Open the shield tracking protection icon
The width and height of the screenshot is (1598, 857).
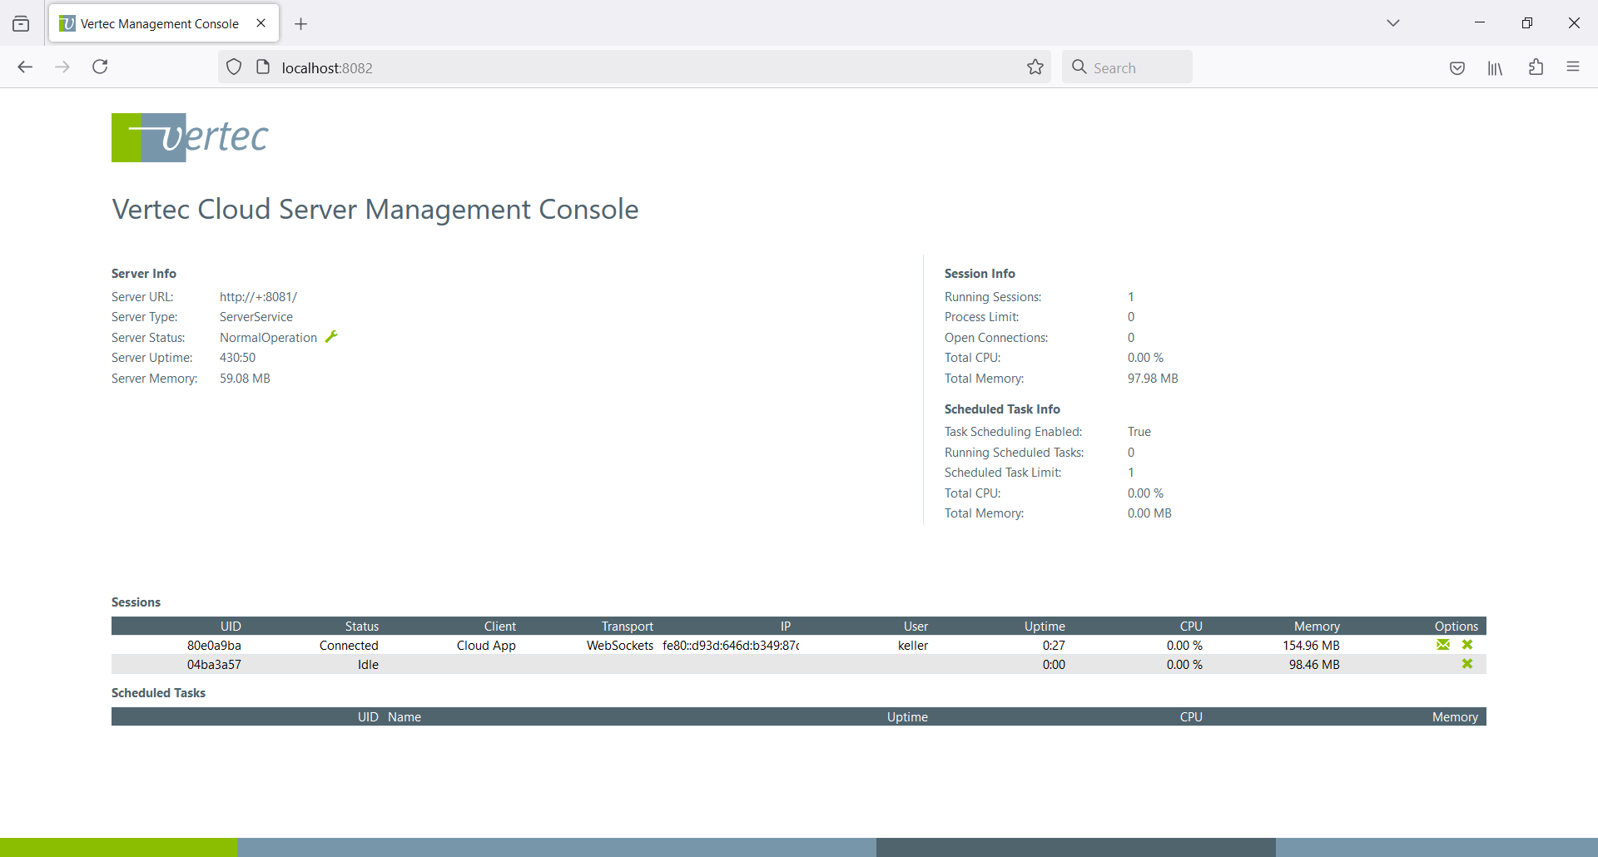point(234,67)
